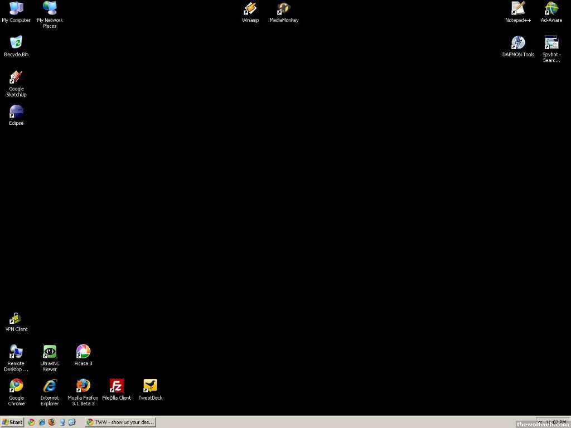The image size is (571, 428).
Task: Select the VPN Client icon
Action: pos(16,319)
